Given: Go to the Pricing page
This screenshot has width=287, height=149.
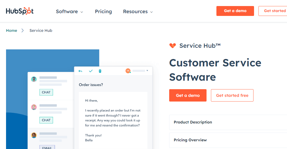Looking at the screenshot, I should pyautogui.click(x=104, y=12).
